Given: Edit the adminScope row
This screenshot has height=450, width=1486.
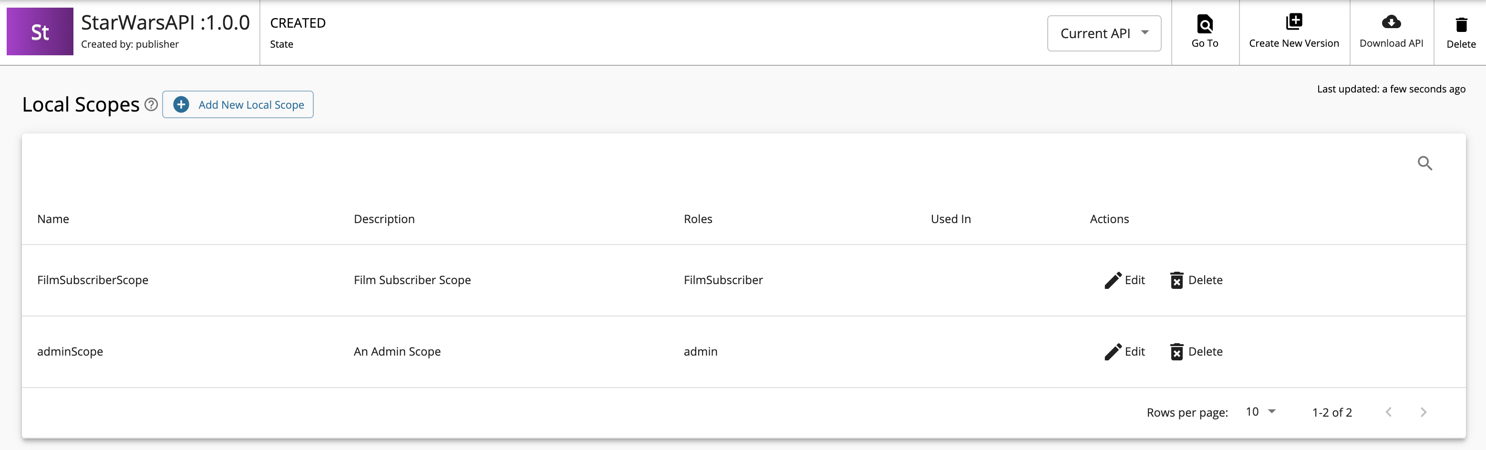Looking at the screenshot, I should [1125, 351].
